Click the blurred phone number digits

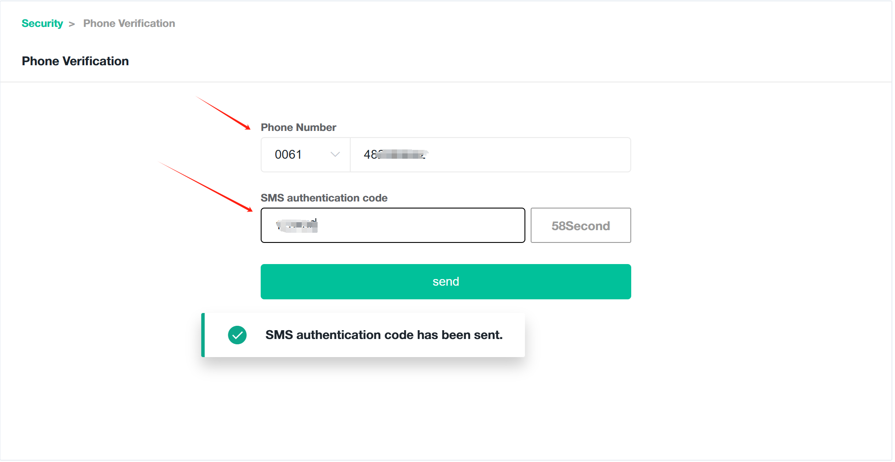tap(396, 154)
